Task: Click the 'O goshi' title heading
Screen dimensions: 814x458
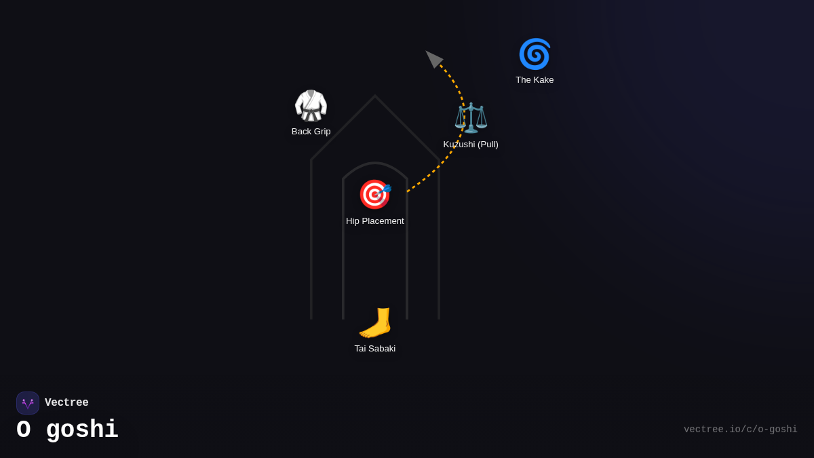Action: pos(67,430)
